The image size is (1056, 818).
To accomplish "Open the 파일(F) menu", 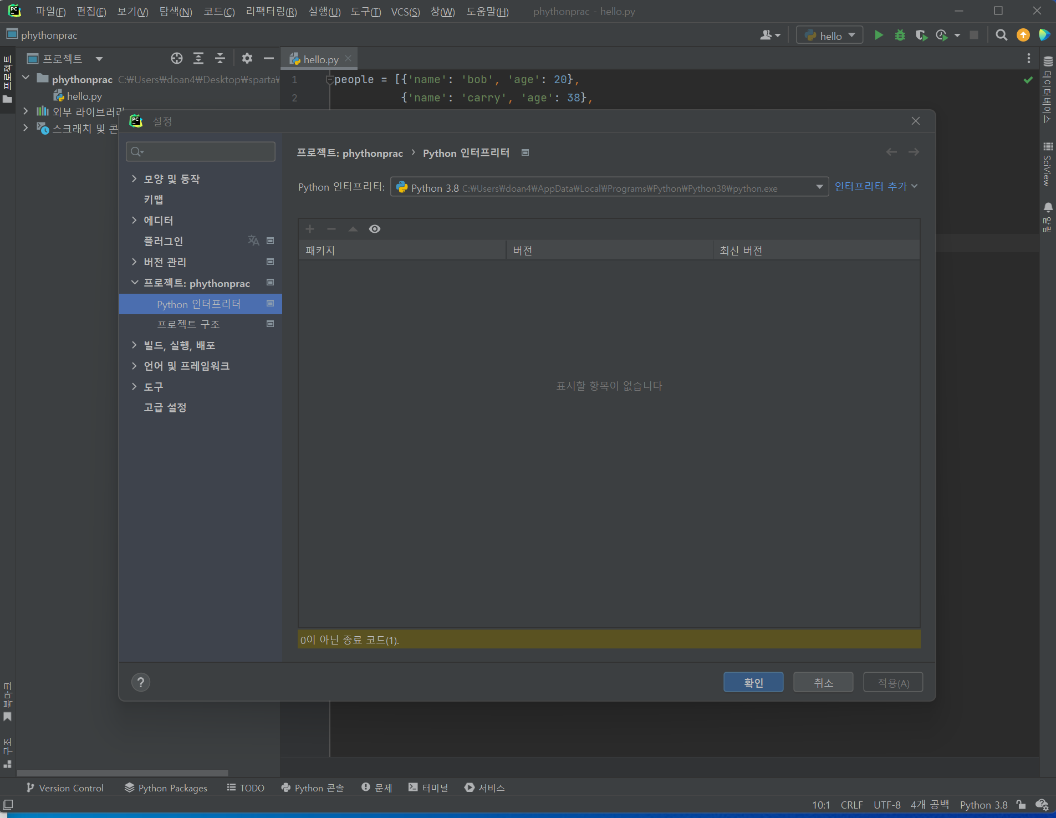I will click(x=50, y=12).
